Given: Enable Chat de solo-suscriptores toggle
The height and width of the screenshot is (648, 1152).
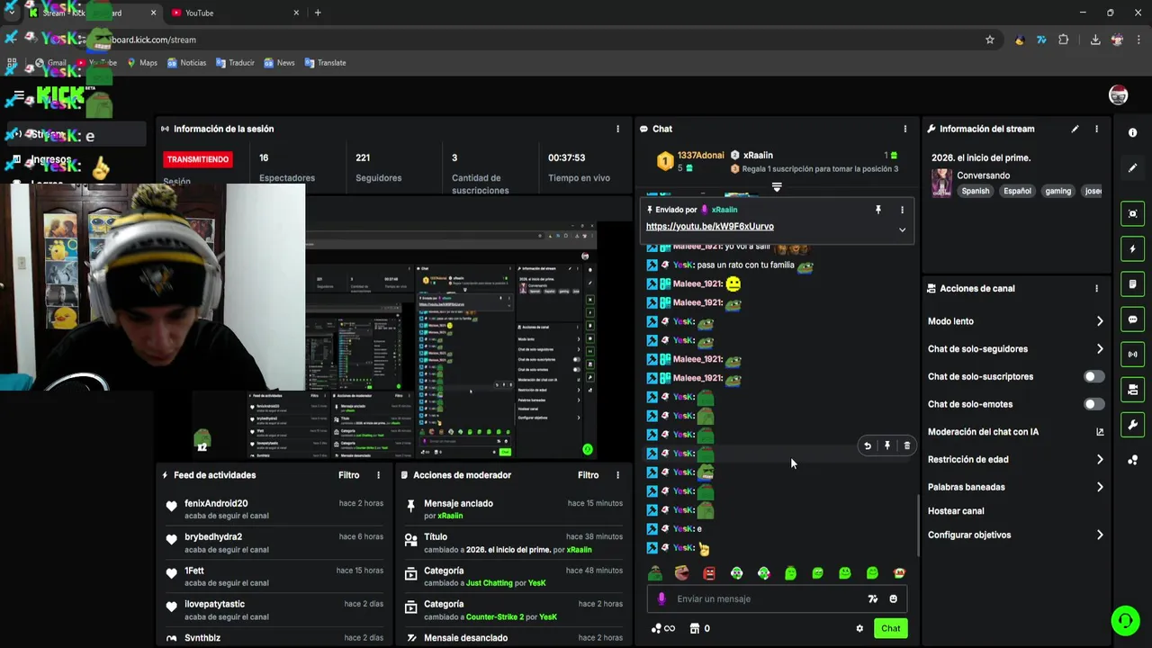Looking at the screenshot, I should pyautogui.click(x=1093, y=377).
